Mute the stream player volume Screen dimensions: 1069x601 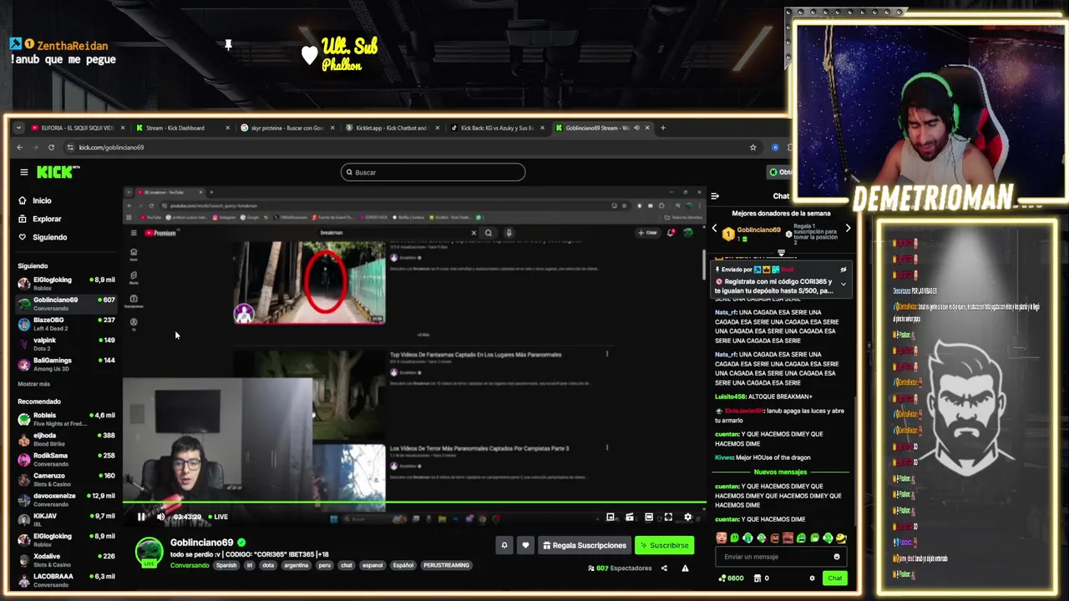[x=160, y=517]
